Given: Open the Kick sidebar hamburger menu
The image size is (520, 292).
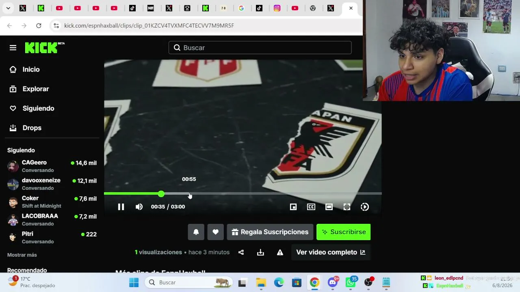Looking at the screenshot, I should pos(13,48).
